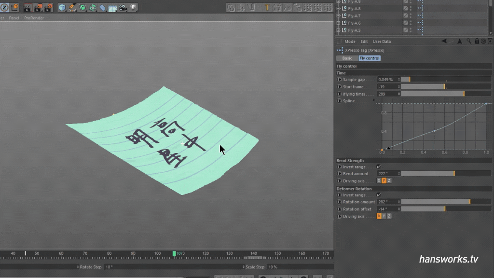Screen dimensions: 494x278
Task: Click the Rotation amount slider
Action: click(446, 202)
